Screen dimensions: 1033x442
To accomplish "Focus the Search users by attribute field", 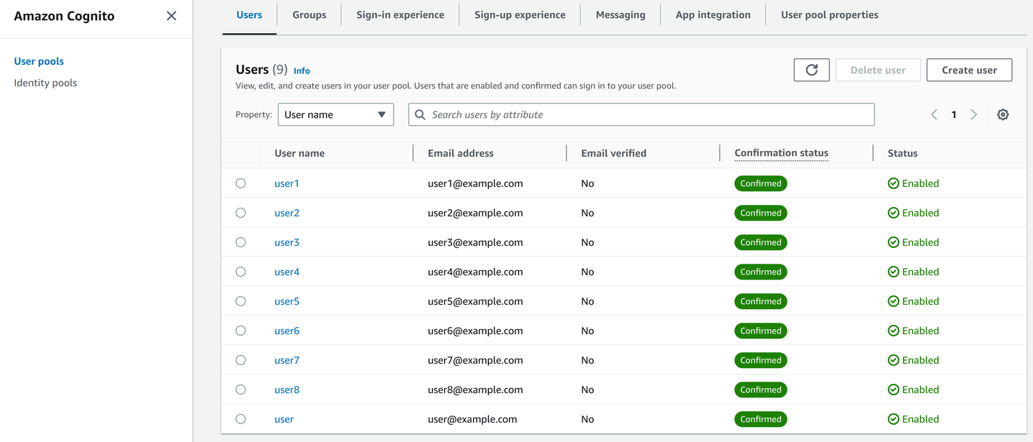I will [x=641, y=114].
